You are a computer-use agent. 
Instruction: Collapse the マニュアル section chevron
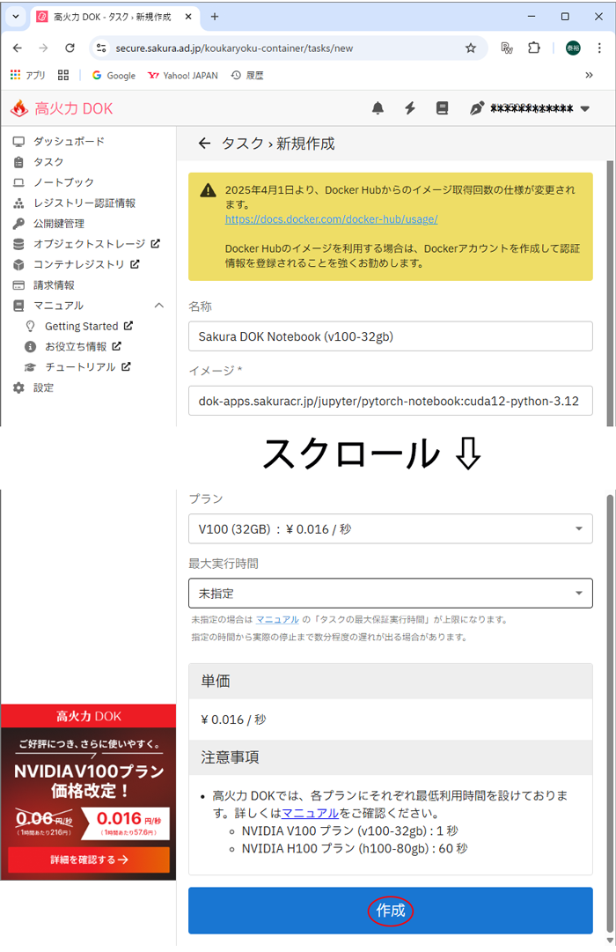pos(159,306)
